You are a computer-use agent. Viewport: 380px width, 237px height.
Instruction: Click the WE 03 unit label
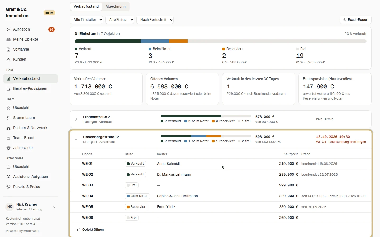88,185
